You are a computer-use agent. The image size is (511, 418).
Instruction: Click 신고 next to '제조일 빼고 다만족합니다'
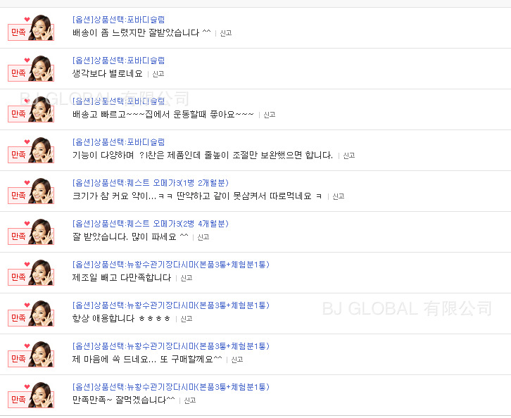(186, 278)
